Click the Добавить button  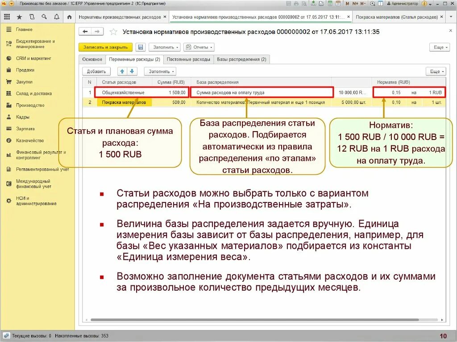[x=96, y=71]
